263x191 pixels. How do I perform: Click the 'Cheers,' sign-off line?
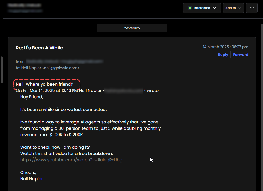[x=28, y=173]
